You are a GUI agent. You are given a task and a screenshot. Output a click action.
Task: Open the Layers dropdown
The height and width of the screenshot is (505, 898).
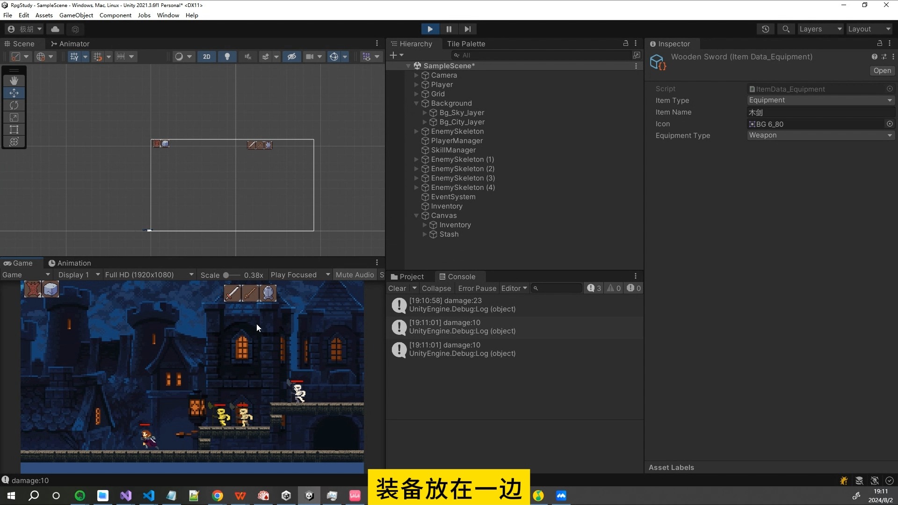pyautogui.click(x=820, y=29)
